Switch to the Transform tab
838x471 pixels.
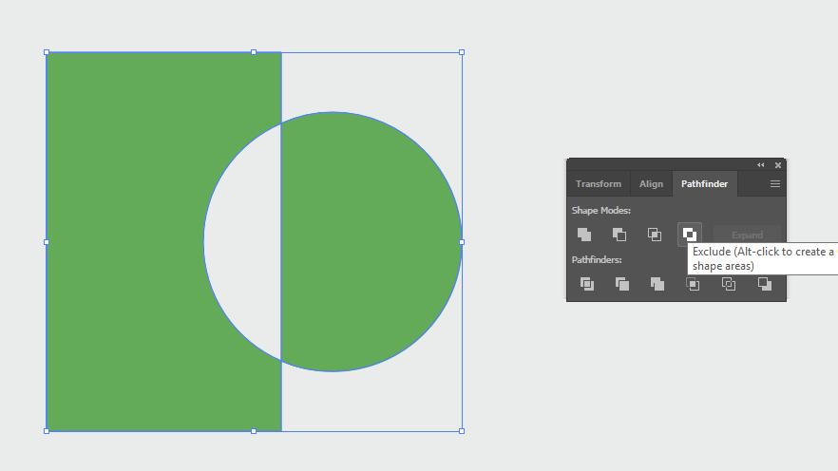(599, 183)
